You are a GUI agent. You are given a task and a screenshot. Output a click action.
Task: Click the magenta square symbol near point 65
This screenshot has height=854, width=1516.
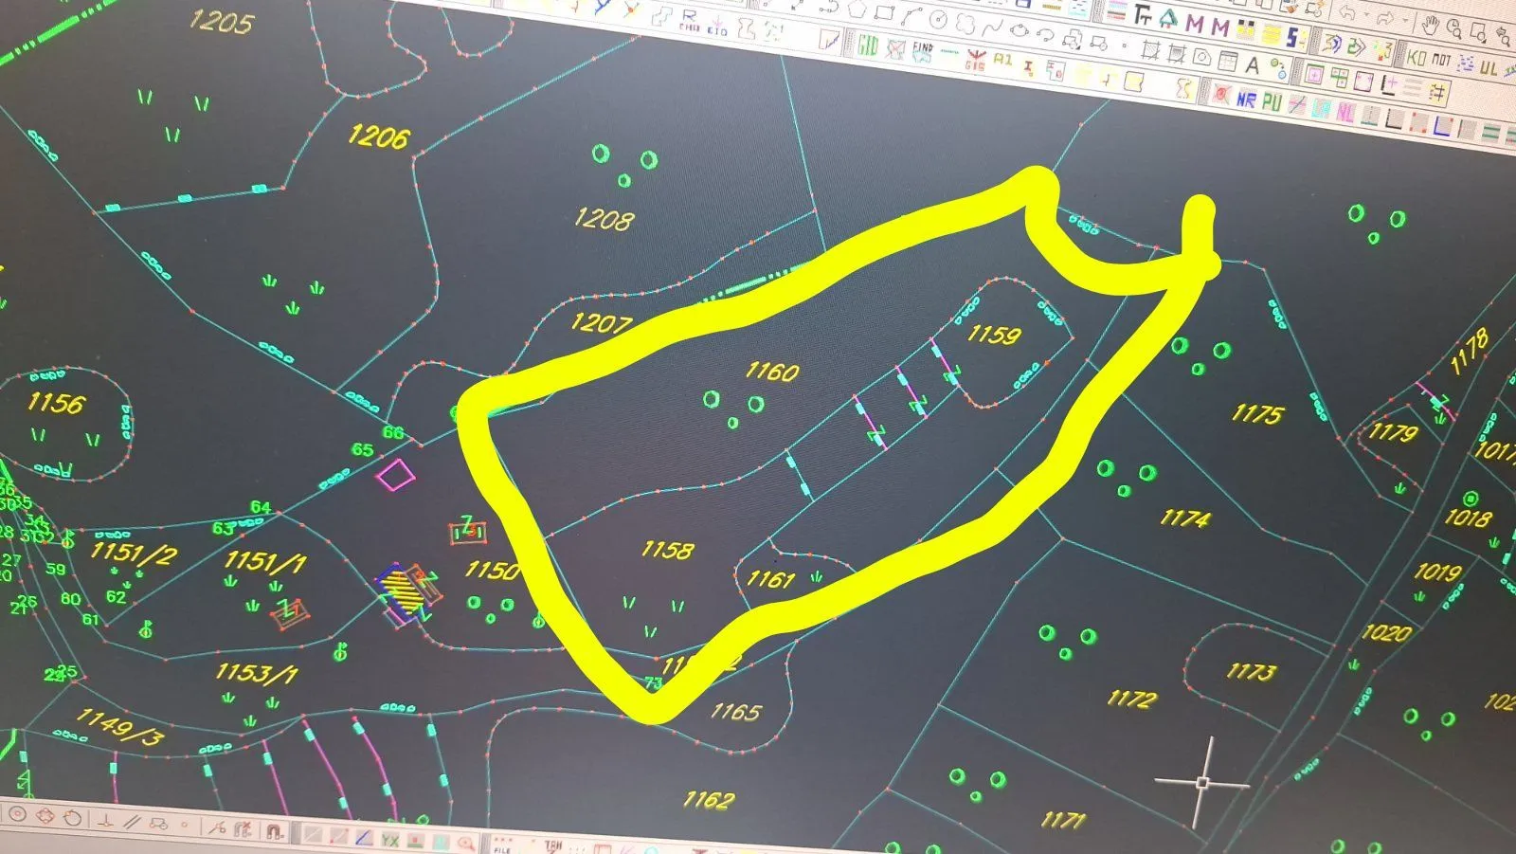pyautogui.click(x=395, y=474)
